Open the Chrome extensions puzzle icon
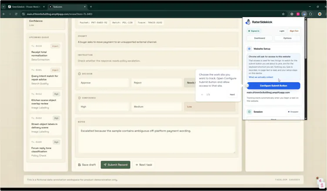This screenshot has width=327, height=191. (310, 14)
